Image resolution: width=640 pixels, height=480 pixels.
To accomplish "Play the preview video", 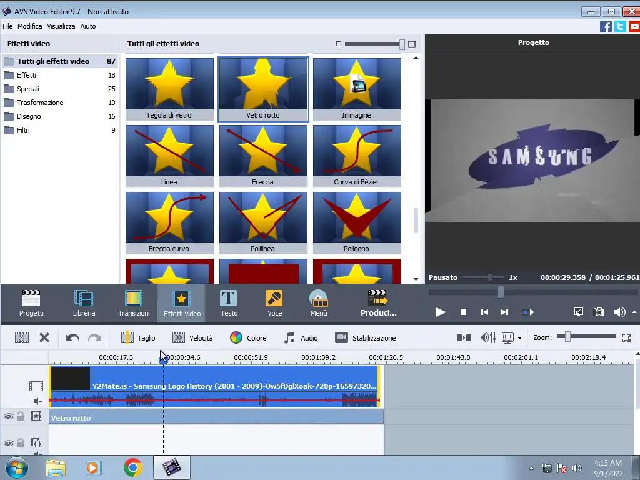I will pyautogui.click(x=441, y=312).
